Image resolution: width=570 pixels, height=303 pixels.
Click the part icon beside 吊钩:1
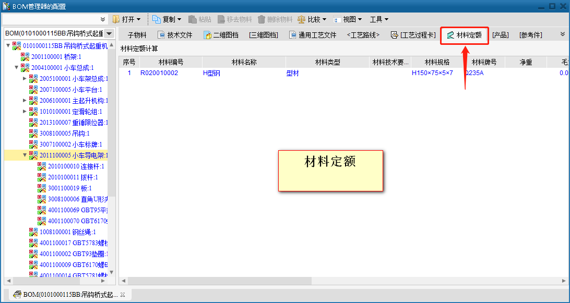(x=33, y=134)
